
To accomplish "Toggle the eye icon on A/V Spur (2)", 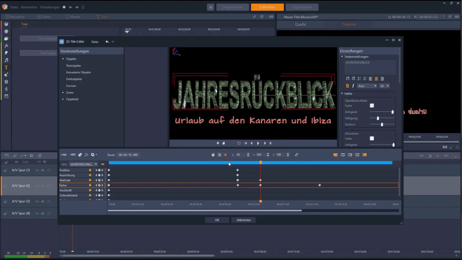I will [37, 186].
